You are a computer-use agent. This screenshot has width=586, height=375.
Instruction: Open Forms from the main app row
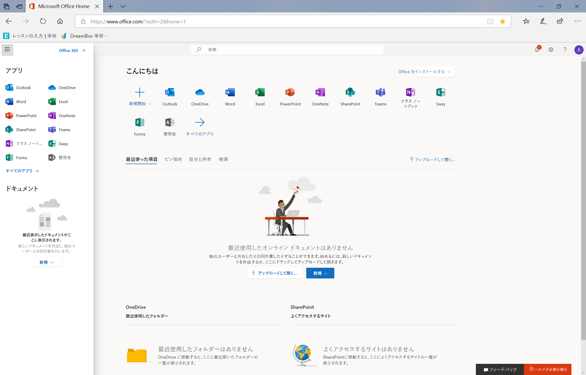point(140,127)
